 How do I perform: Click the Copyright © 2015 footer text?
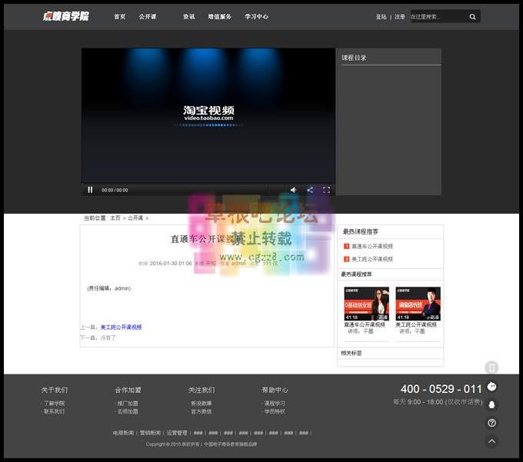pyautogui.click(x=202, y=444)
